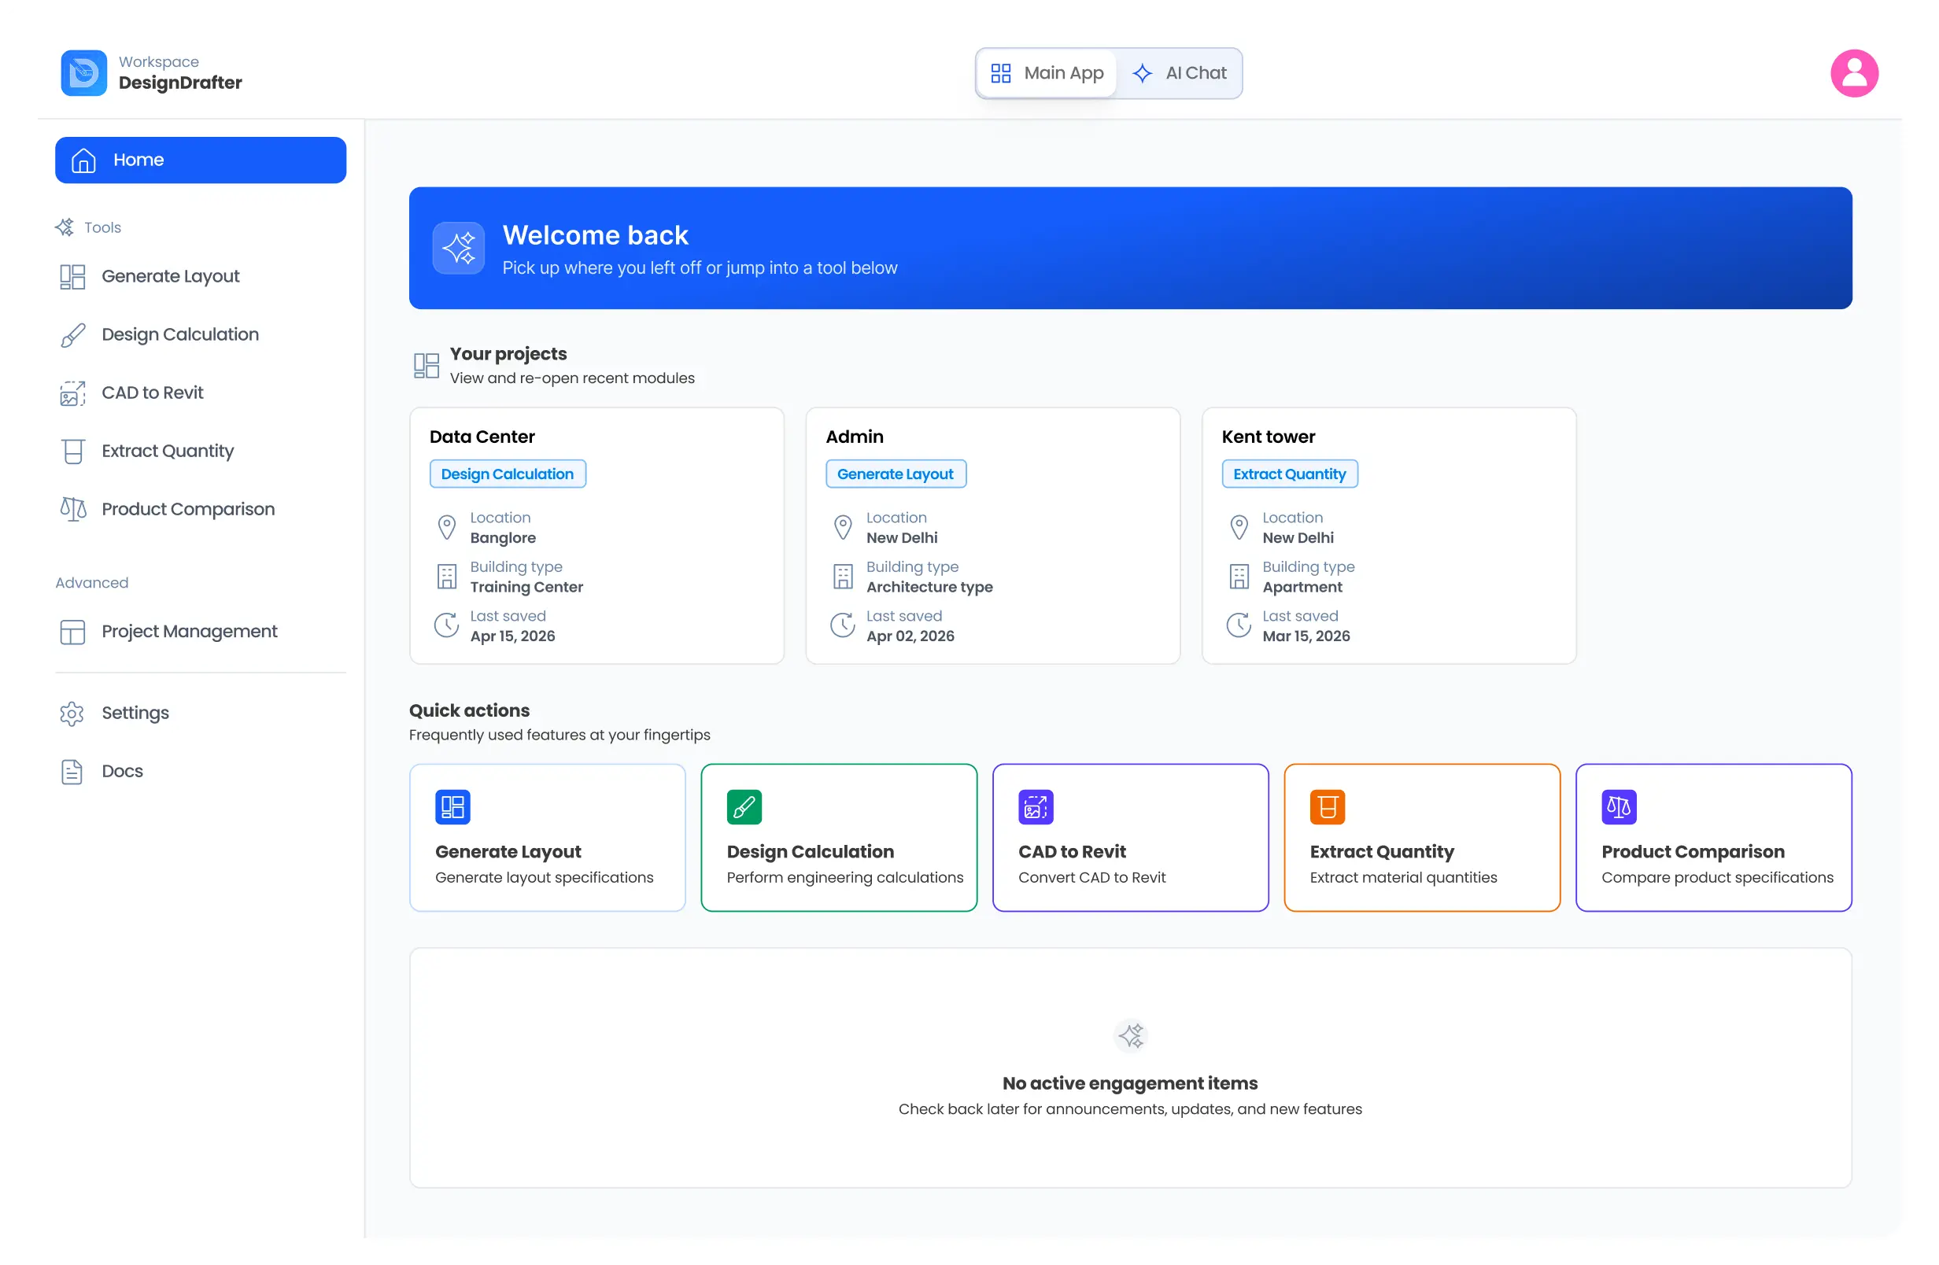Launch the CAD to Revit quick action card
Image resolution: width=1939 pixels, height=1265 pixels.
coord(1130,837)
